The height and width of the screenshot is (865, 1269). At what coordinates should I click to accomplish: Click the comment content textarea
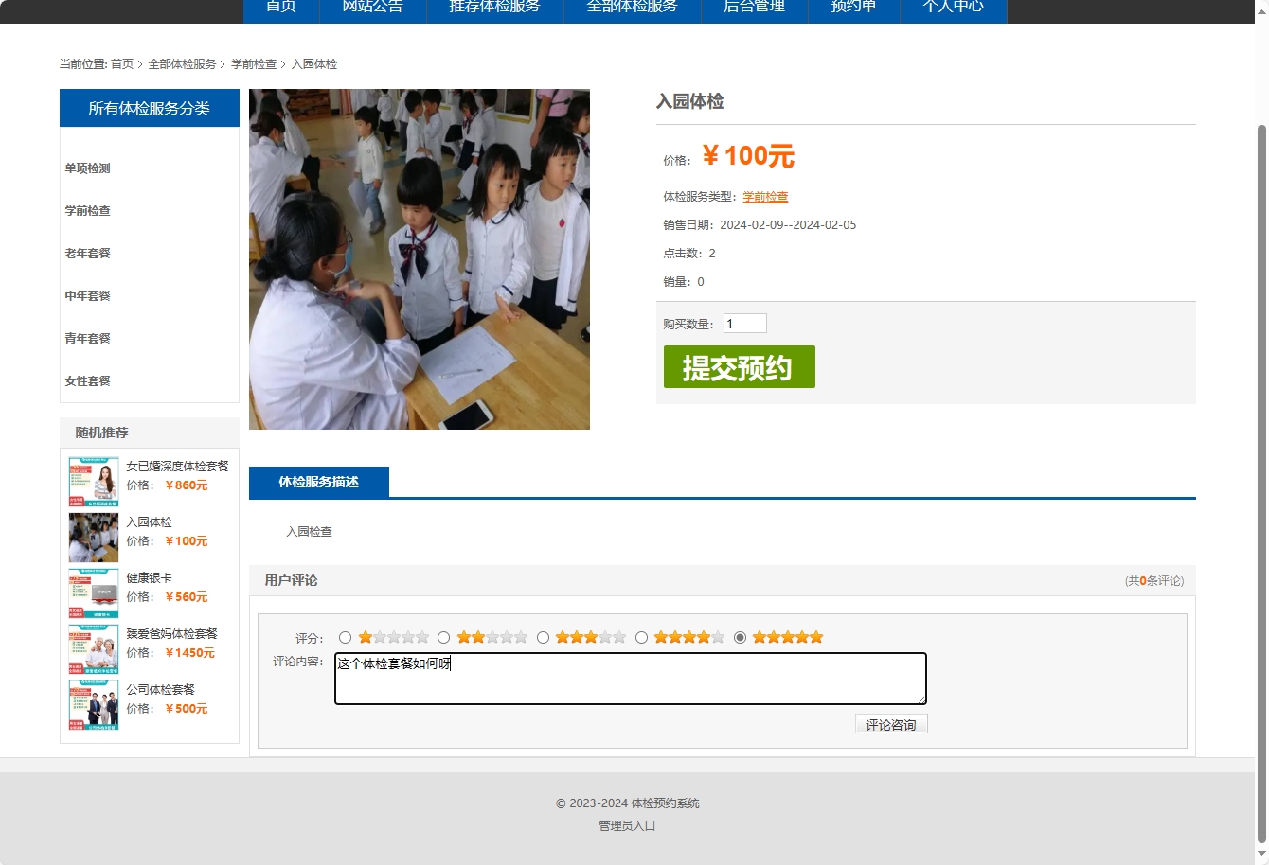point(629,678)
